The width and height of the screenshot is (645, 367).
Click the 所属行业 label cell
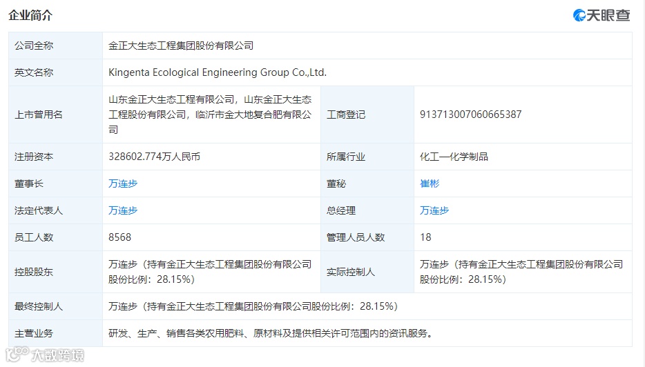pyautogui.click(x=367, y=157)
